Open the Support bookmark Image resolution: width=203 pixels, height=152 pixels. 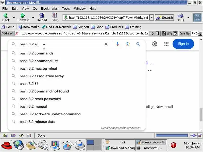(x=81, y=27)
